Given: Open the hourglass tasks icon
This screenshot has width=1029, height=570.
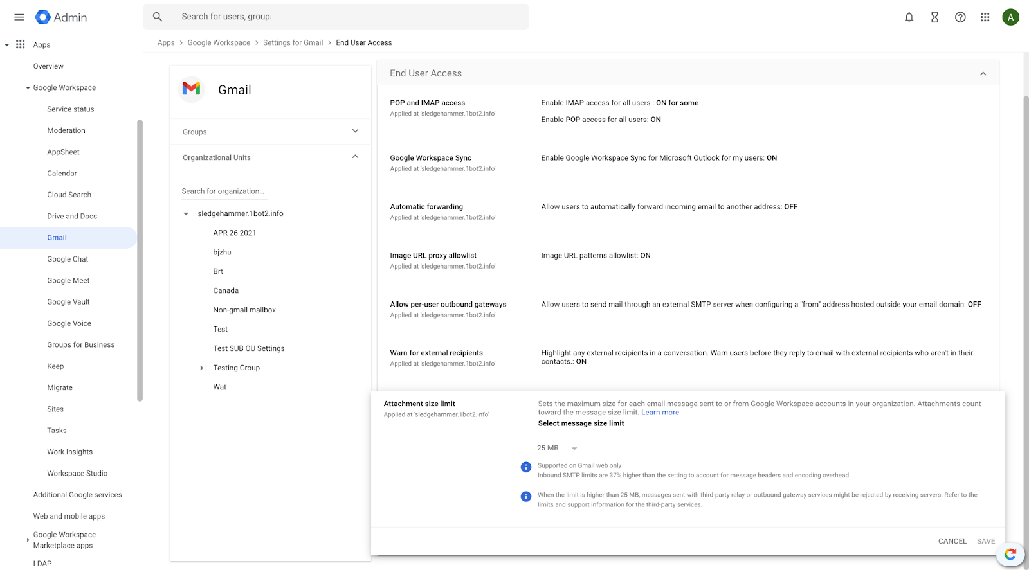Looking at the screenshot, I should [934, 17].
